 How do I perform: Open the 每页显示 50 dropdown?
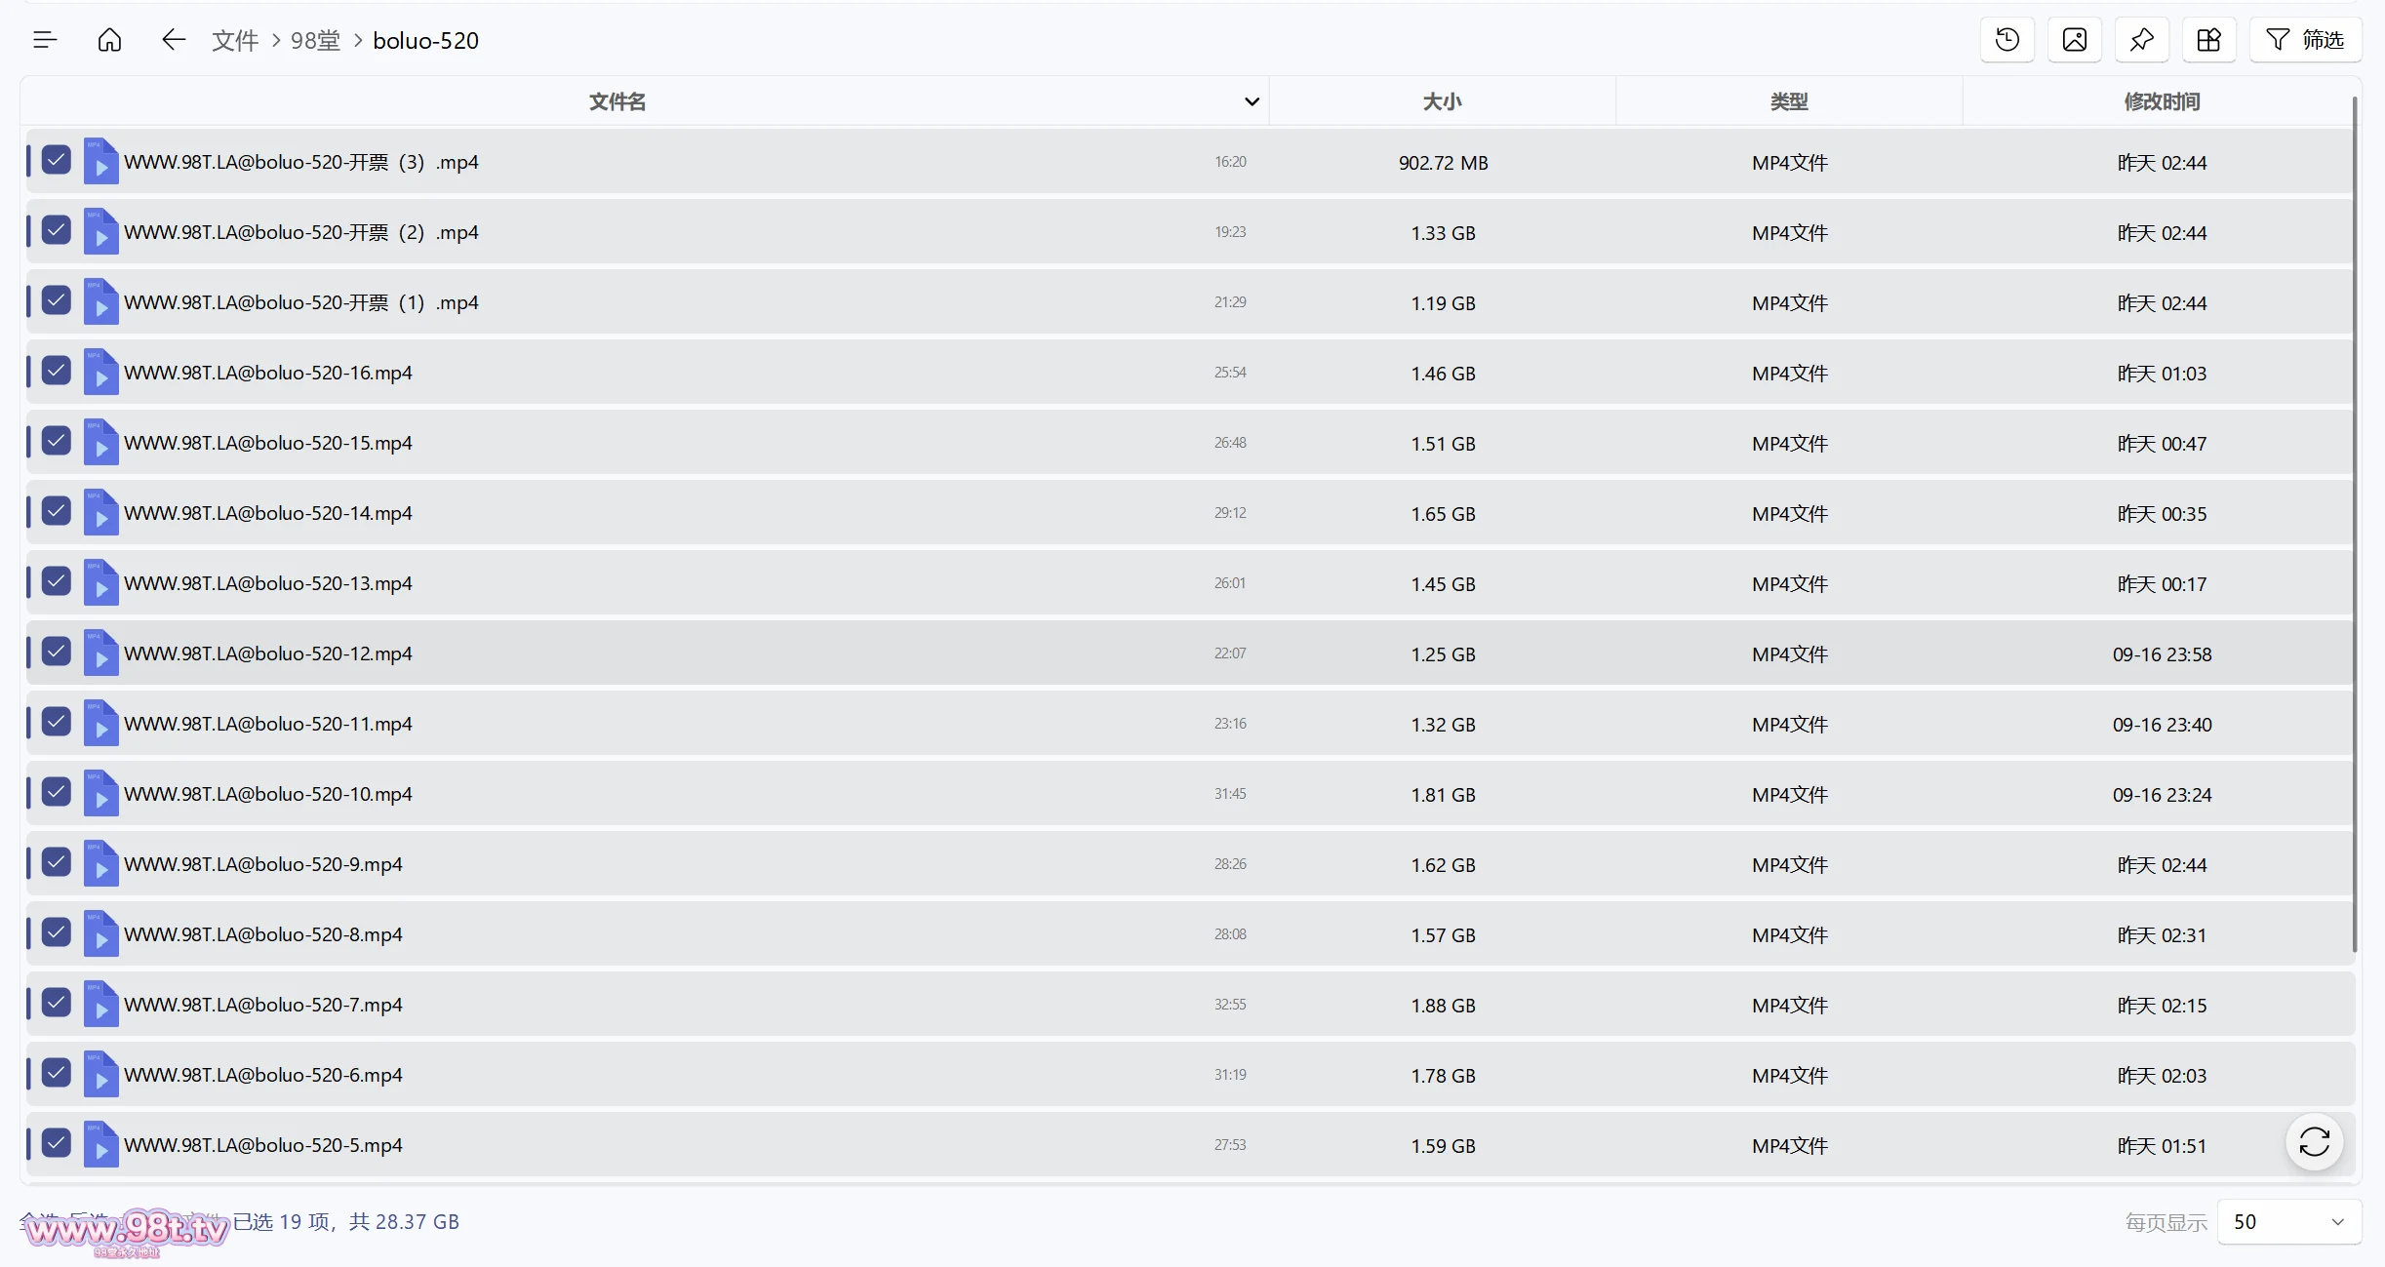(2288, 1222)
